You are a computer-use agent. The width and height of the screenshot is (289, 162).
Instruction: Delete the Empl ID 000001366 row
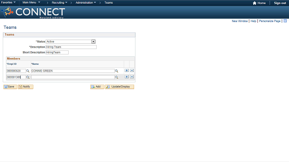coord(132,77)
